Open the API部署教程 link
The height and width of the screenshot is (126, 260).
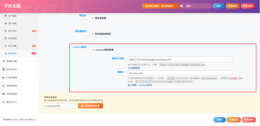(134, 68)
